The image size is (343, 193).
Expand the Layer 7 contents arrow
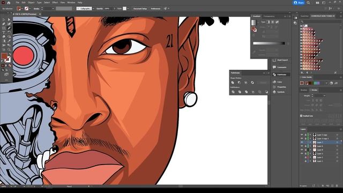[x=310, y=142]
